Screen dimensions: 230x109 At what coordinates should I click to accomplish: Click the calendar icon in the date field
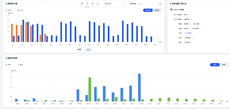click(x=125, y=4)
